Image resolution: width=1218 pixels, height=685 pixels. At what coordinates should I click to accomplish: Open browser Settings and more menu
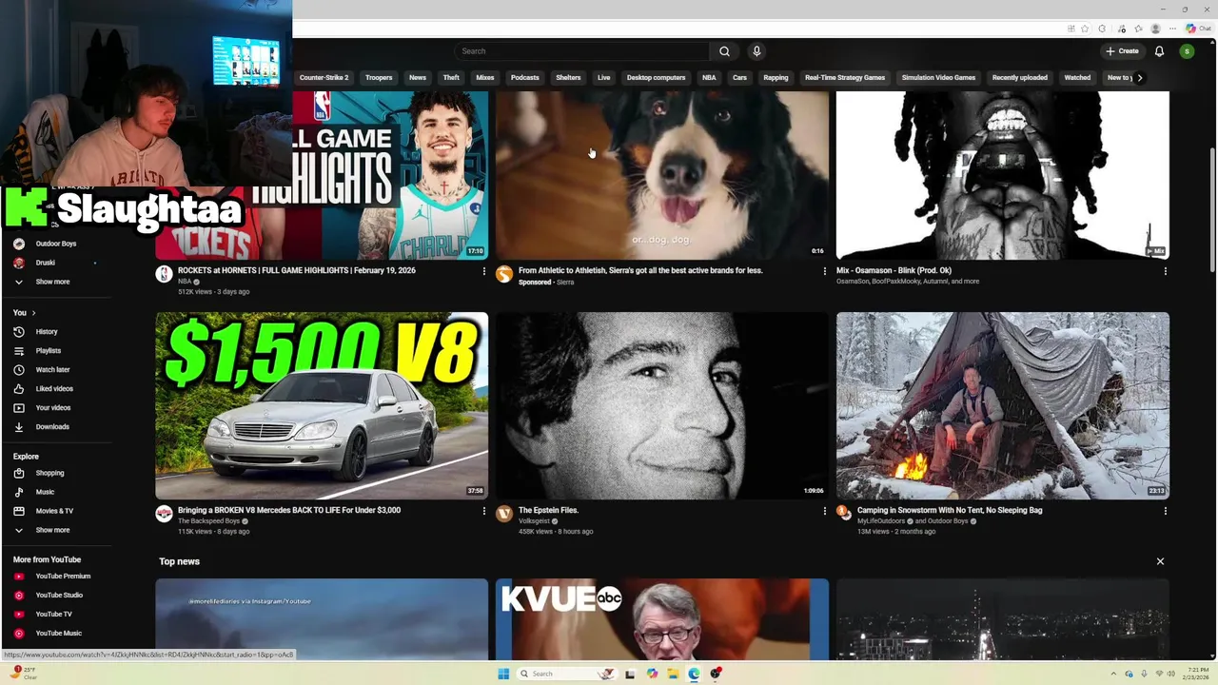pos(1173,29)
